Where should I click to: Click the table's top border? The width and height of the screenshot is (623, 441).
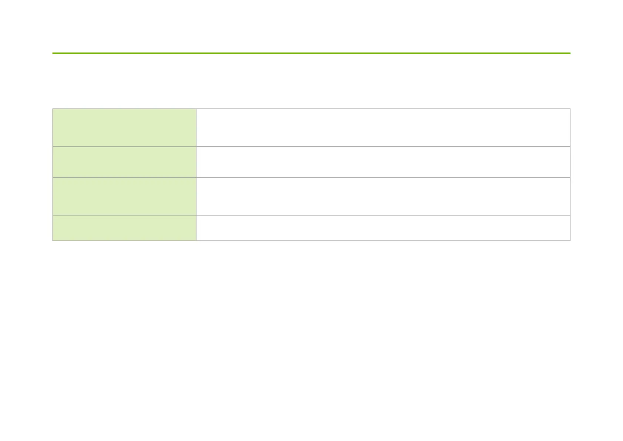pos(311,109)
